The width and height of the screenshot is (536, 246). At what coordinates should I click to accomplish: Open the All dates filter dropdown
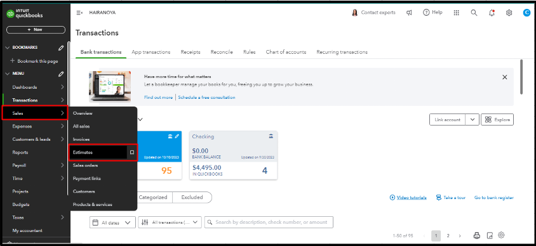click(x=112, y=223)
